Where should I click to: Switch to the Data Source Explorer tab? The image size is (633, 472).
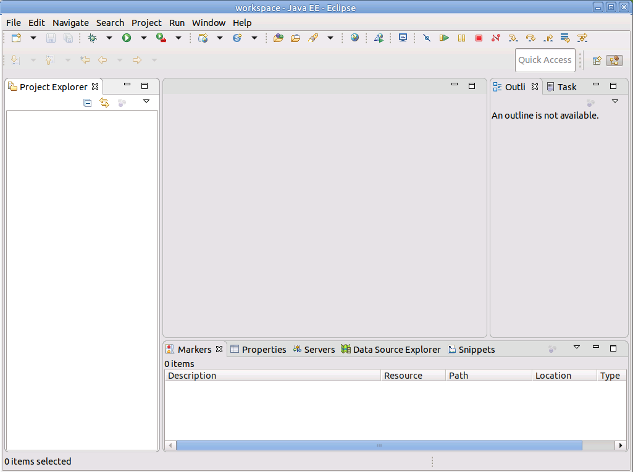(x=391, y=350)
